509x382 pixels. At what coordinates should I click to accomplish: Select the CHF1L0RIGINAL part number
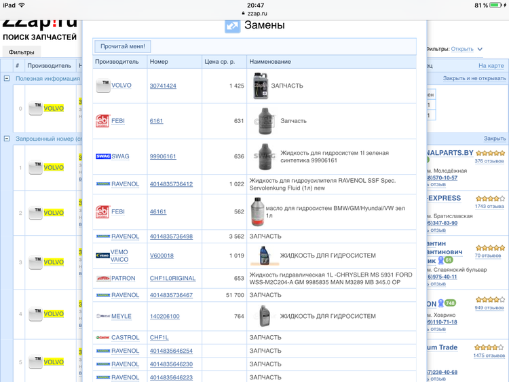pyautogui.click(x=172, y=279)
